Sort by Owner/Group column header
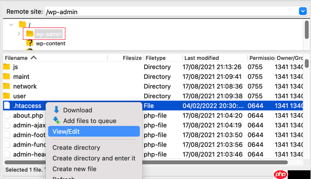Screen dimensions: 311x179 [290, 58]
